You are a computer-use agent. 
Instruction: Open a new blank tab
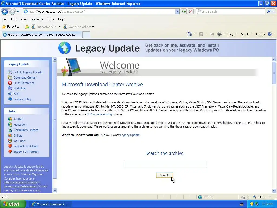click(x=86, y=35)
